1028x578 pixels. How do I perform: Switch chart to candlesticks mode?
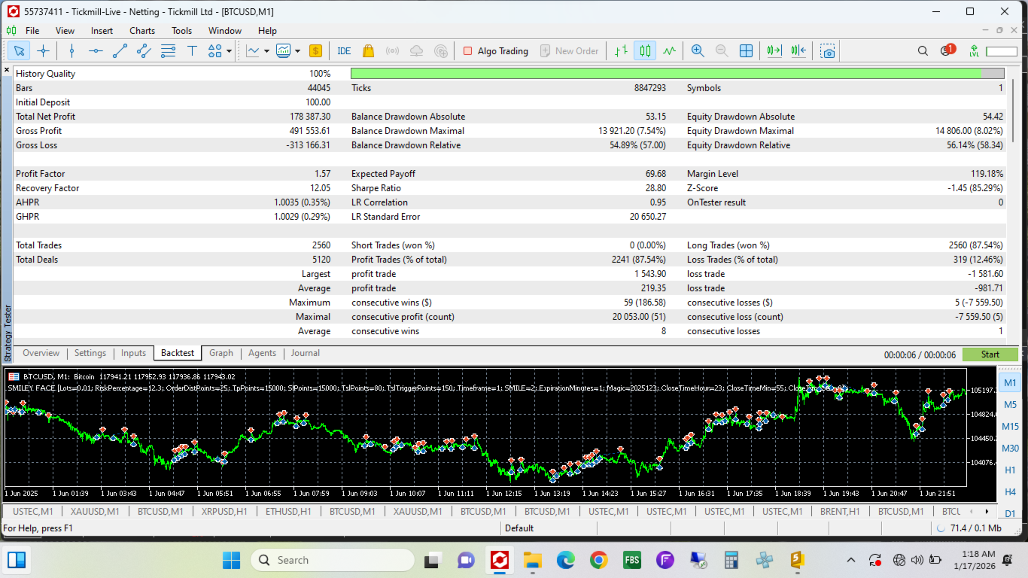click(x=645, y=51)
